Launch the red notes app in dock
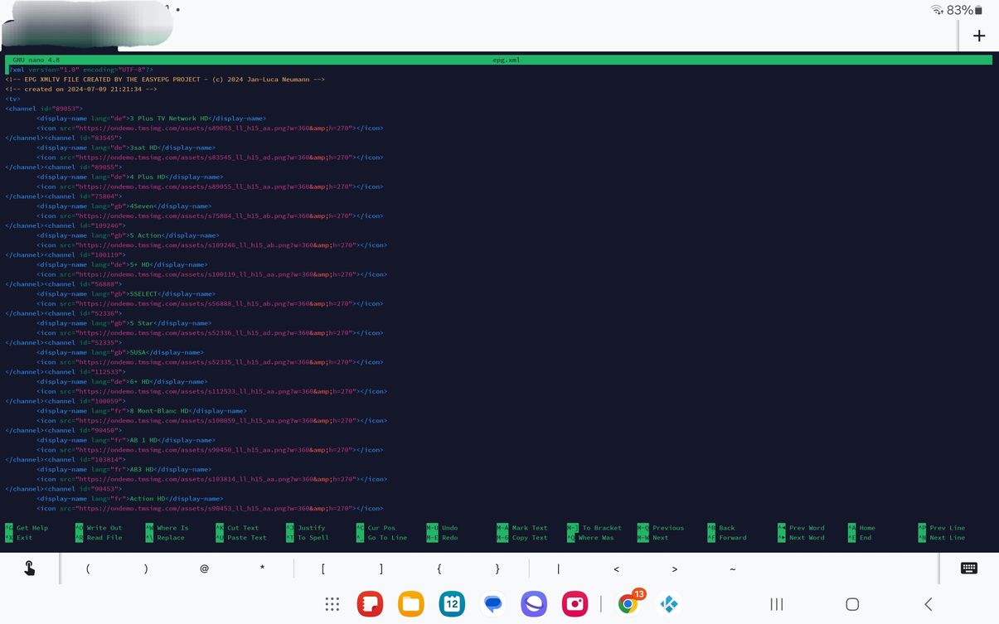Viewport: 999px width, 624px height. pos(370,604)
